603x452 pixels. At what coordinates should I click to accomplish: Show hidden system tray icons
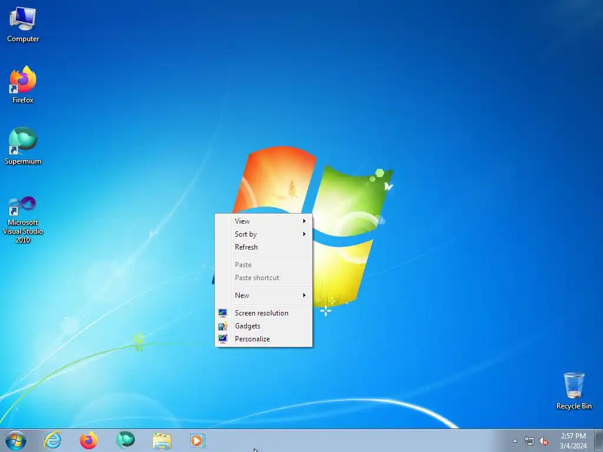click(x=515, y=441)
